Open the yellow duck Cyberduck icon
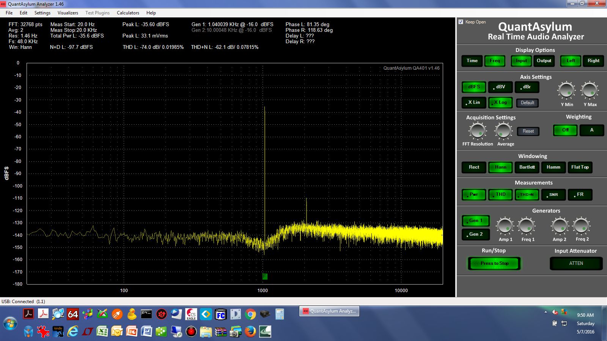 coord(132,314)
